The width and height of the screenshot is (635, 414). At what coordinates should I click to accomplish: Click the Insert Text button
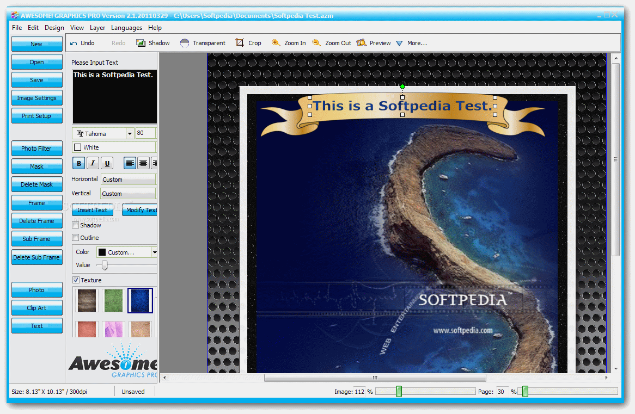(x=93, y=210)
